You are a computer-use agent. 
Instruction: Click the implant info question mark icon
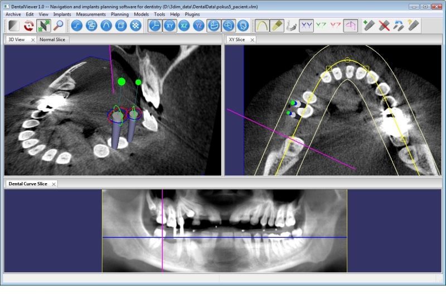point(413,26)
